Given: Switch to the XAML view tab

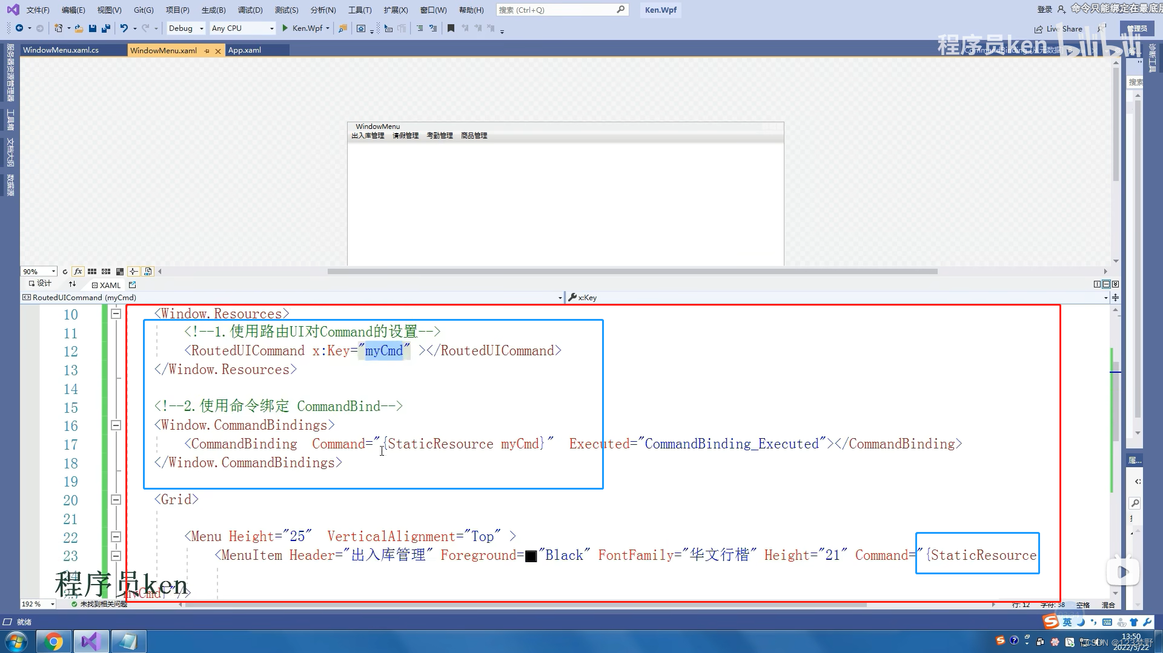Looking at the screenshot, I should [106, 285].
